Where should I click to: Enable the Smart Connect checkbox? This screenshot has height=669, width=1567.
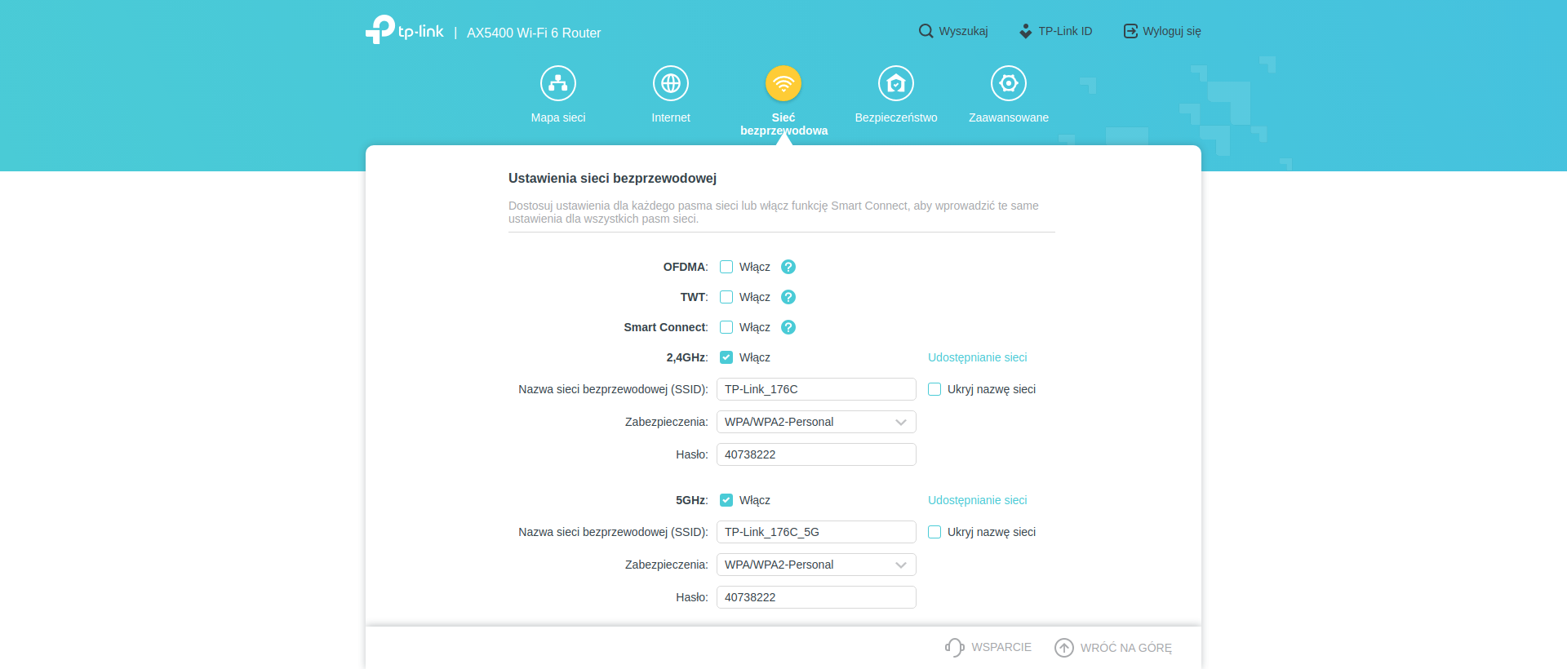pyautogui.click(x=726, y=327)
